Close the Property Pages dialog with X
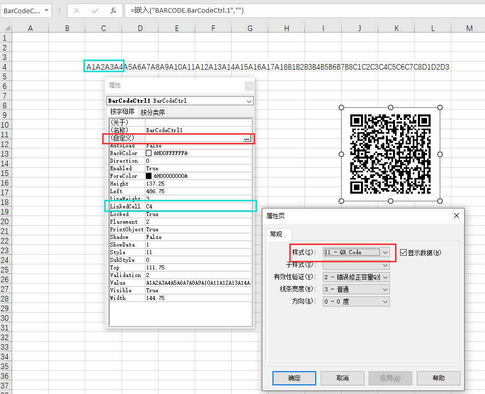 click(x=456, y=216)
